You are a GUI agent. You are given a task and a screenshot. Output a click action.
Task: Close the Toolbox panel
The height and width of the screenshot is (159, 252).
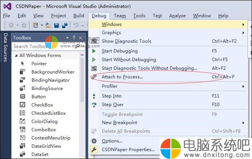point(81,38)
